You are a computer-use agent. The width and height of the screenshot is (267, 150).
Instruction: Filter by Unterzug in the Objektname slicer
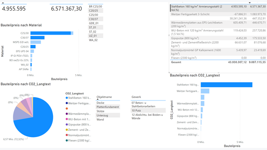108,115
